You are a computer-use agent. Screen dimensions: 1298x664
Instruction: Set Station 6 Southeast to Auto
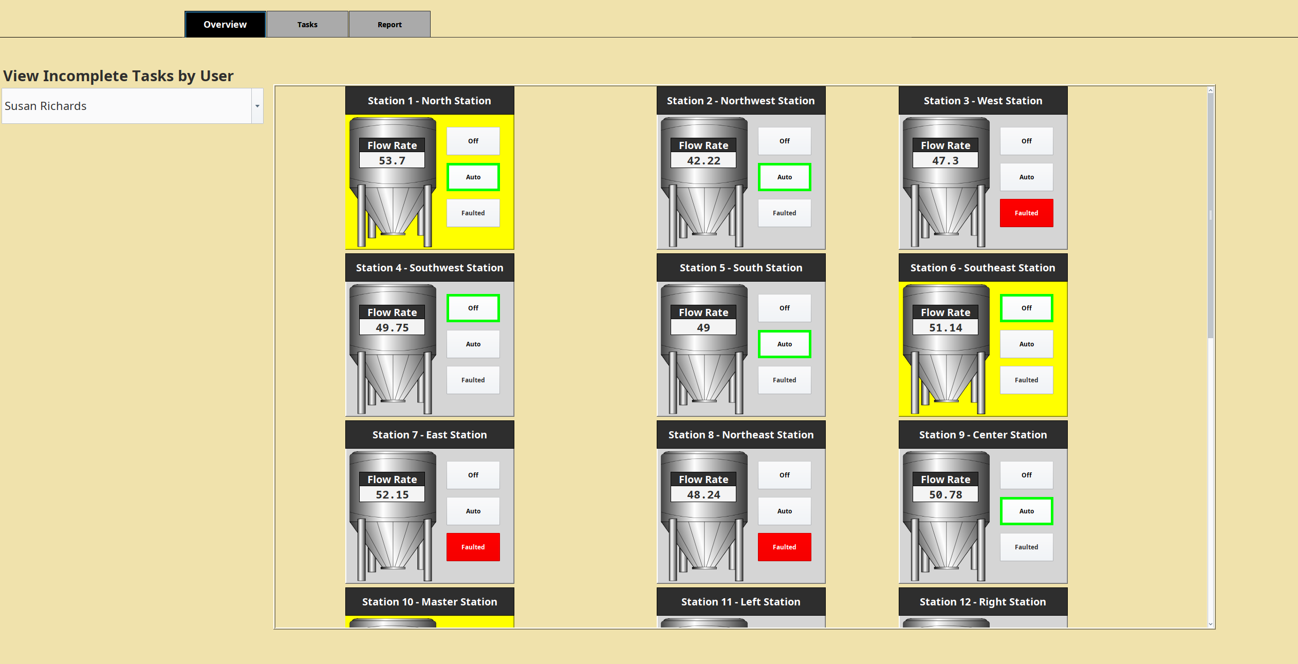click(1027, 344)
